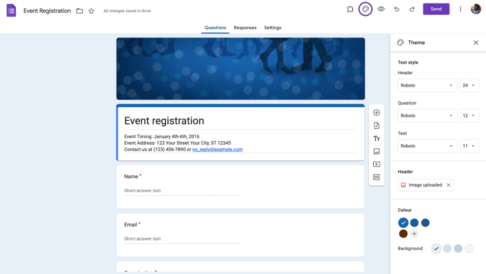Star the Event Registration form
This screenshot has width=486, height=274.
point(91,11)
